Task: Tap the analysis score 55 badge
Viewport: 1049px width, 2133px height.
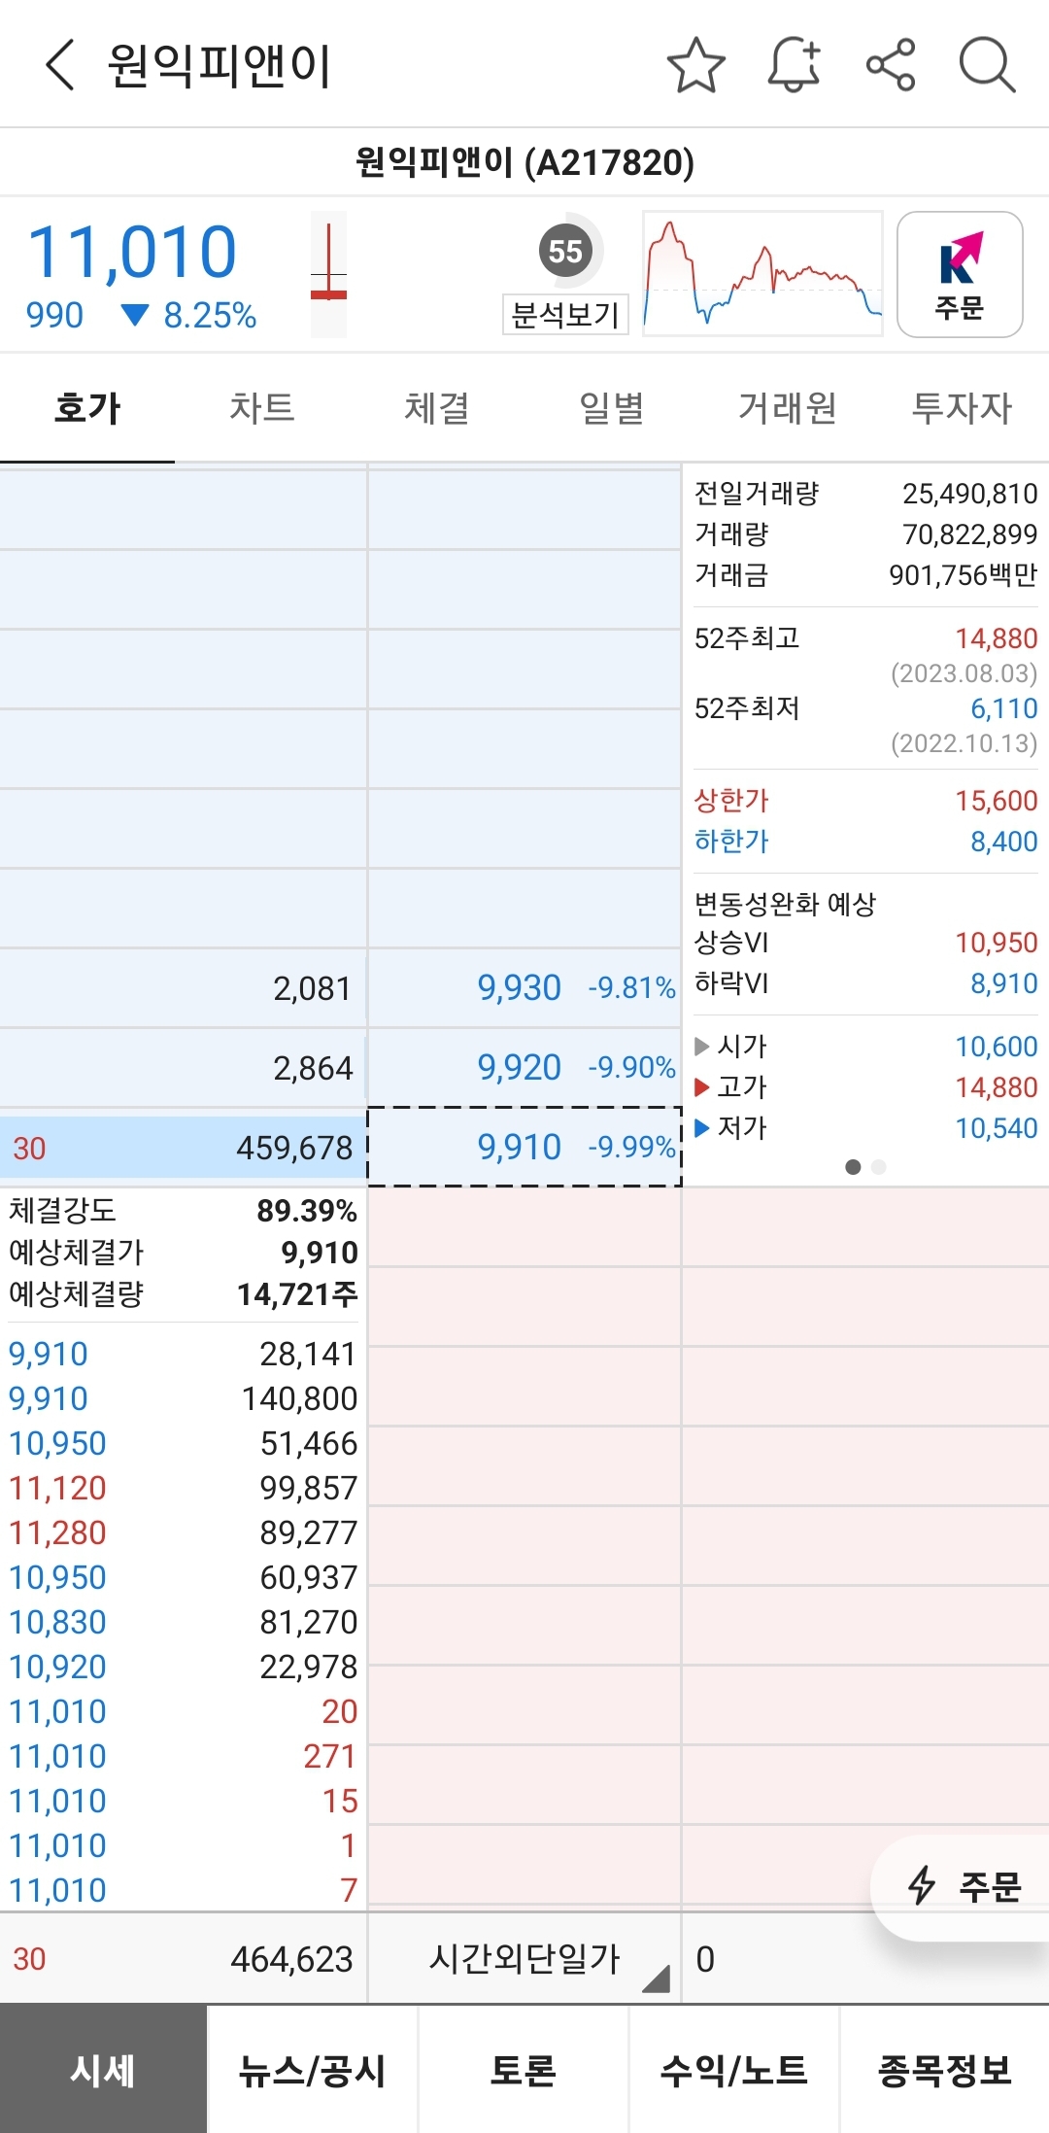Action: click(x=565, y=251)
